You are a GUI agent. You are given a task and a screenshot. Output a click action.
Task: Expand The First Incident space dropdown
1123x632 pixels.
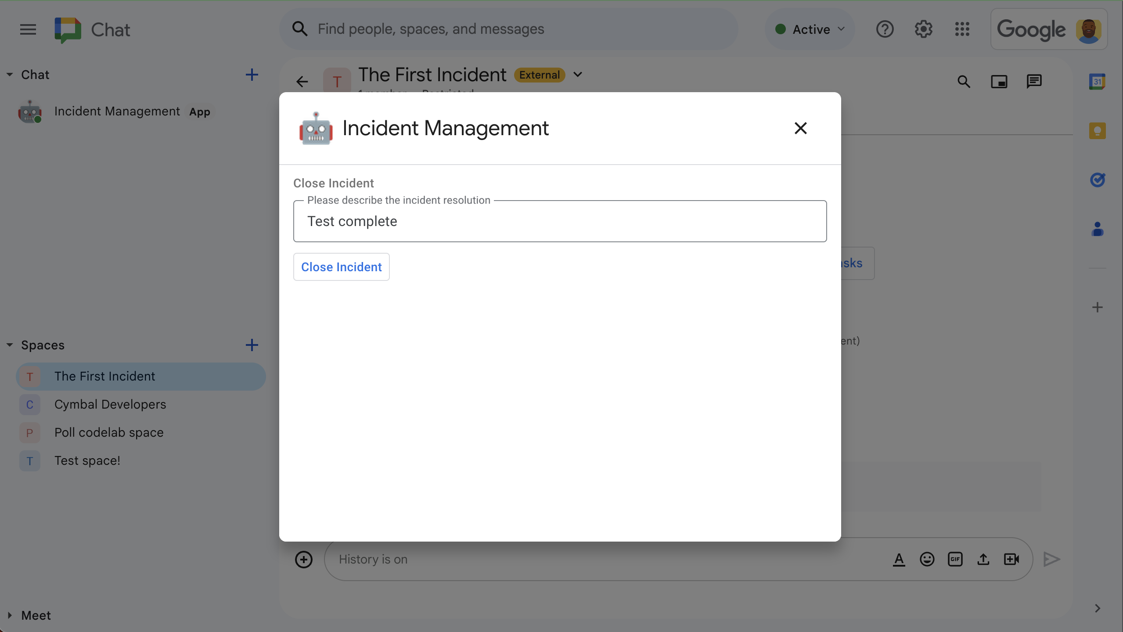[x=578, y=75]
